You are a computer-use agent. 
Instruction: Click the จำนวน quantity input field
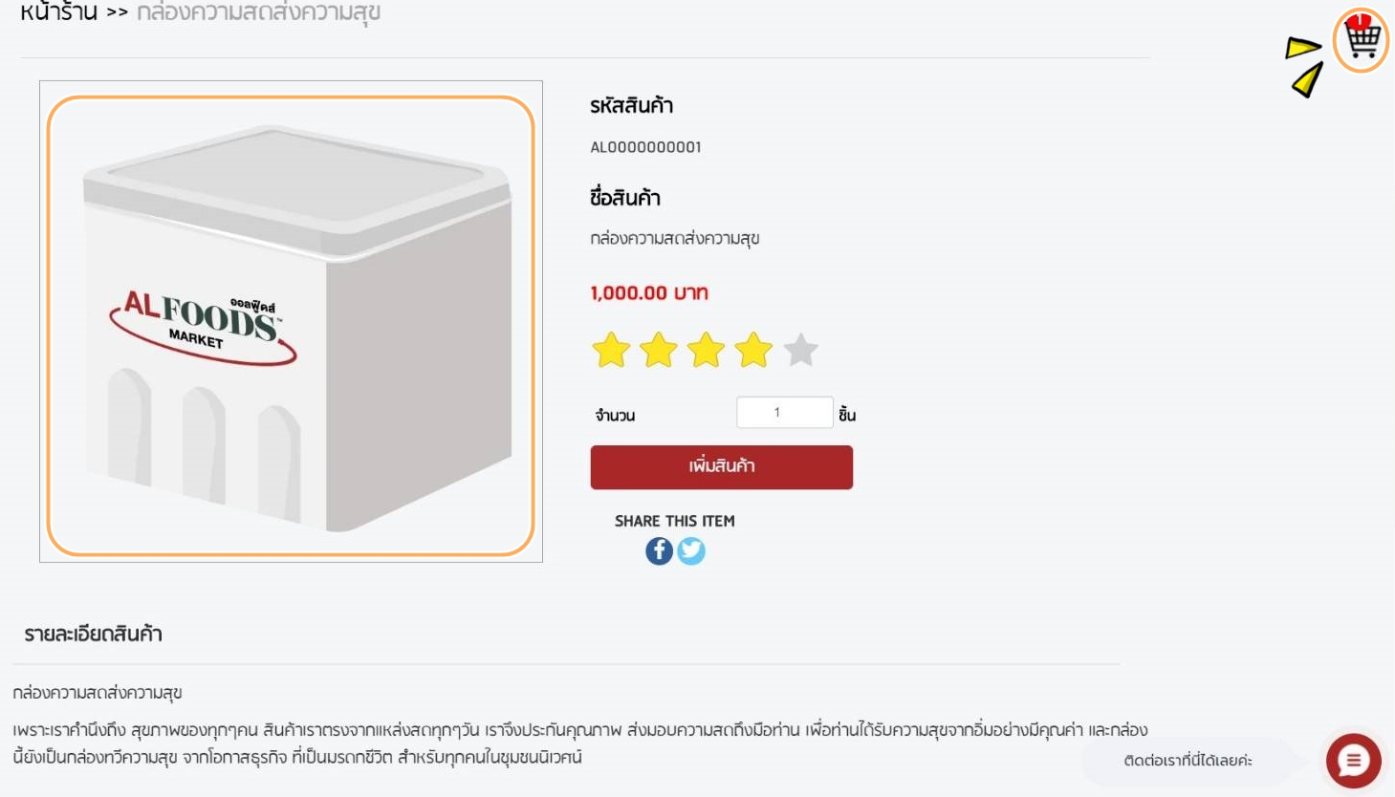point(785,413)
